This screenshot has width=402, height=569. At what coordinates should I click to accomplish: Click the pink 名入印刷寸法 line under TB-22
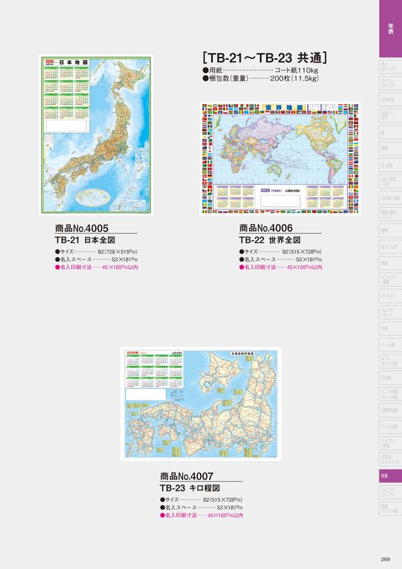point(281,267)
